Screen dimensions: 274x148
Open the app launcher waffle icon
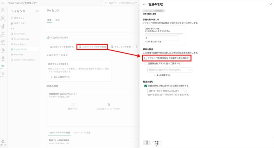coord(3,3)
